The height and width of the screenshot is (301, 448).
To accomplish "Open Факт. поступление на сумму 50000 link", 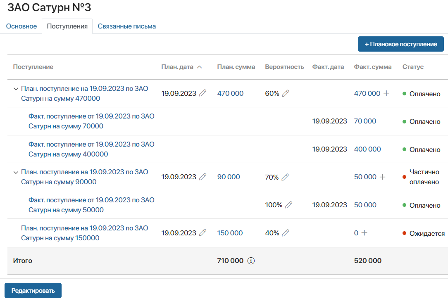I will pos(91,205).
